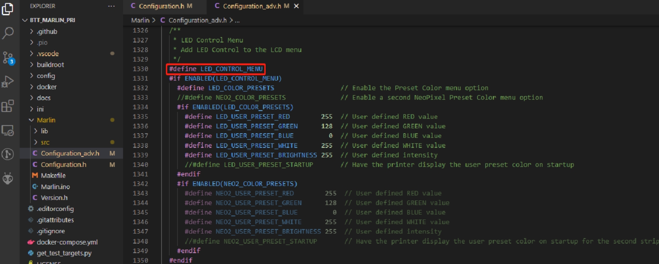Screen dimensions: 659x264
Task: Expand the .github folder
Action: point(47,32)
